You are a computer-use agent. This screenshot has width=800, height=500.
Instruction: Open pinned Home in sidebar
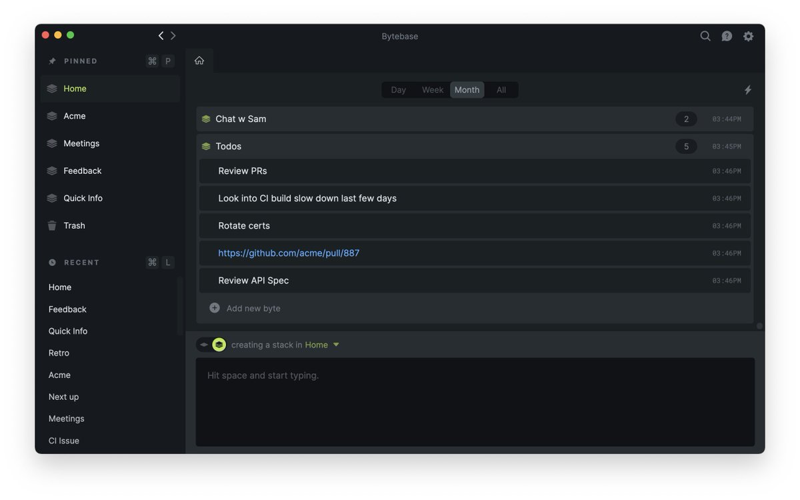point(110,89)
